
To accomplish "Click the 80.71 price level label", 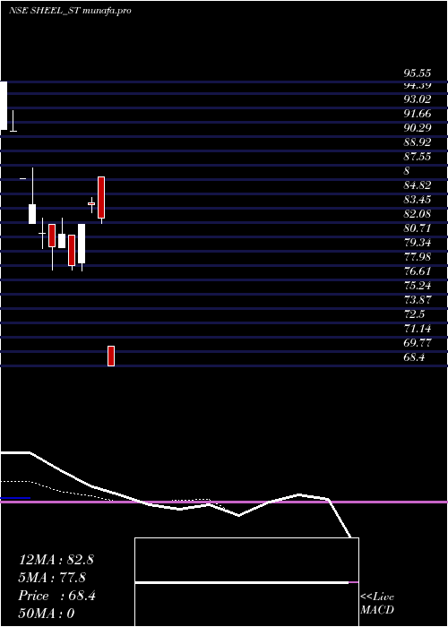I will pos(418,228).
